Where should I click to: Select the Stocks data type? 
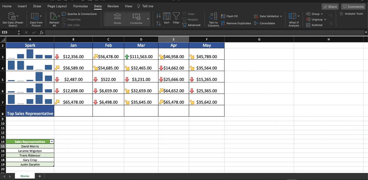tap(117, 18)
